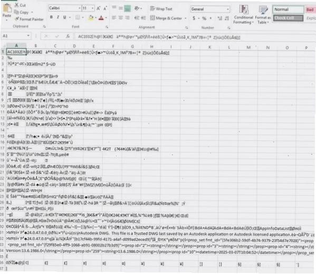316x274 pixels.
Task: Click Decrease Indent icon
Action: click(137, 18)
